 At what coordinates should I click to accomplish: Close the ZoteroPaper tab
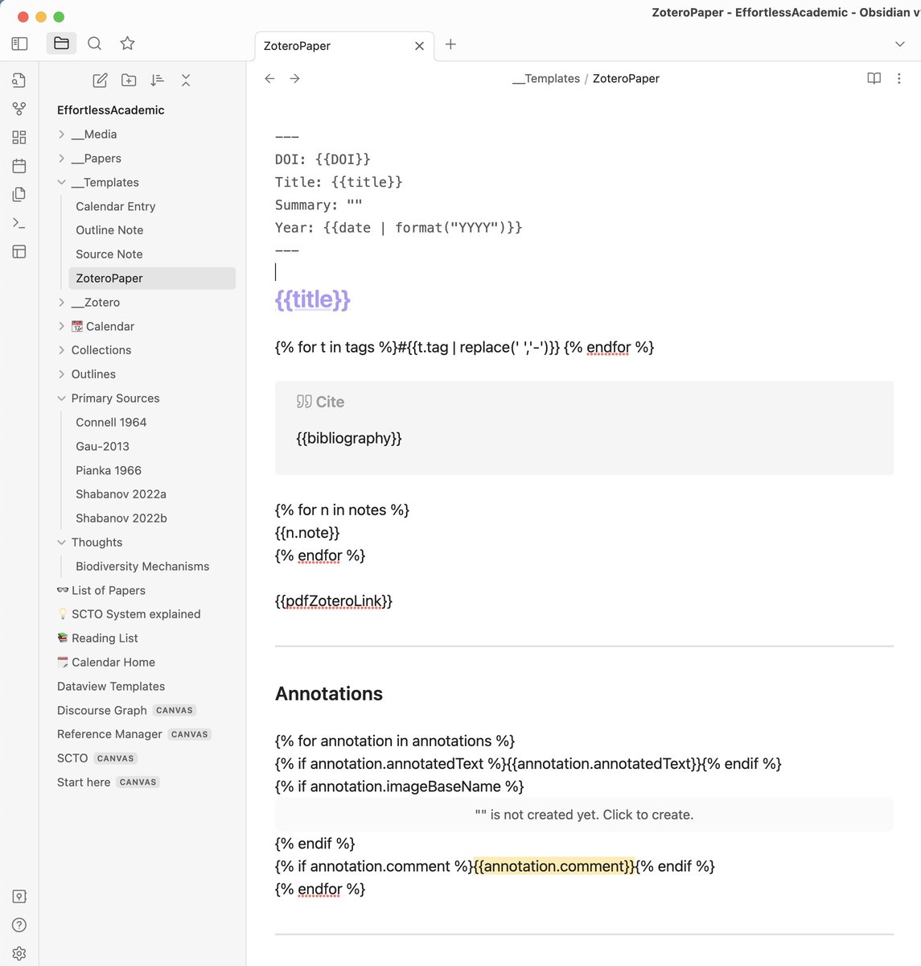coord(419,46)
